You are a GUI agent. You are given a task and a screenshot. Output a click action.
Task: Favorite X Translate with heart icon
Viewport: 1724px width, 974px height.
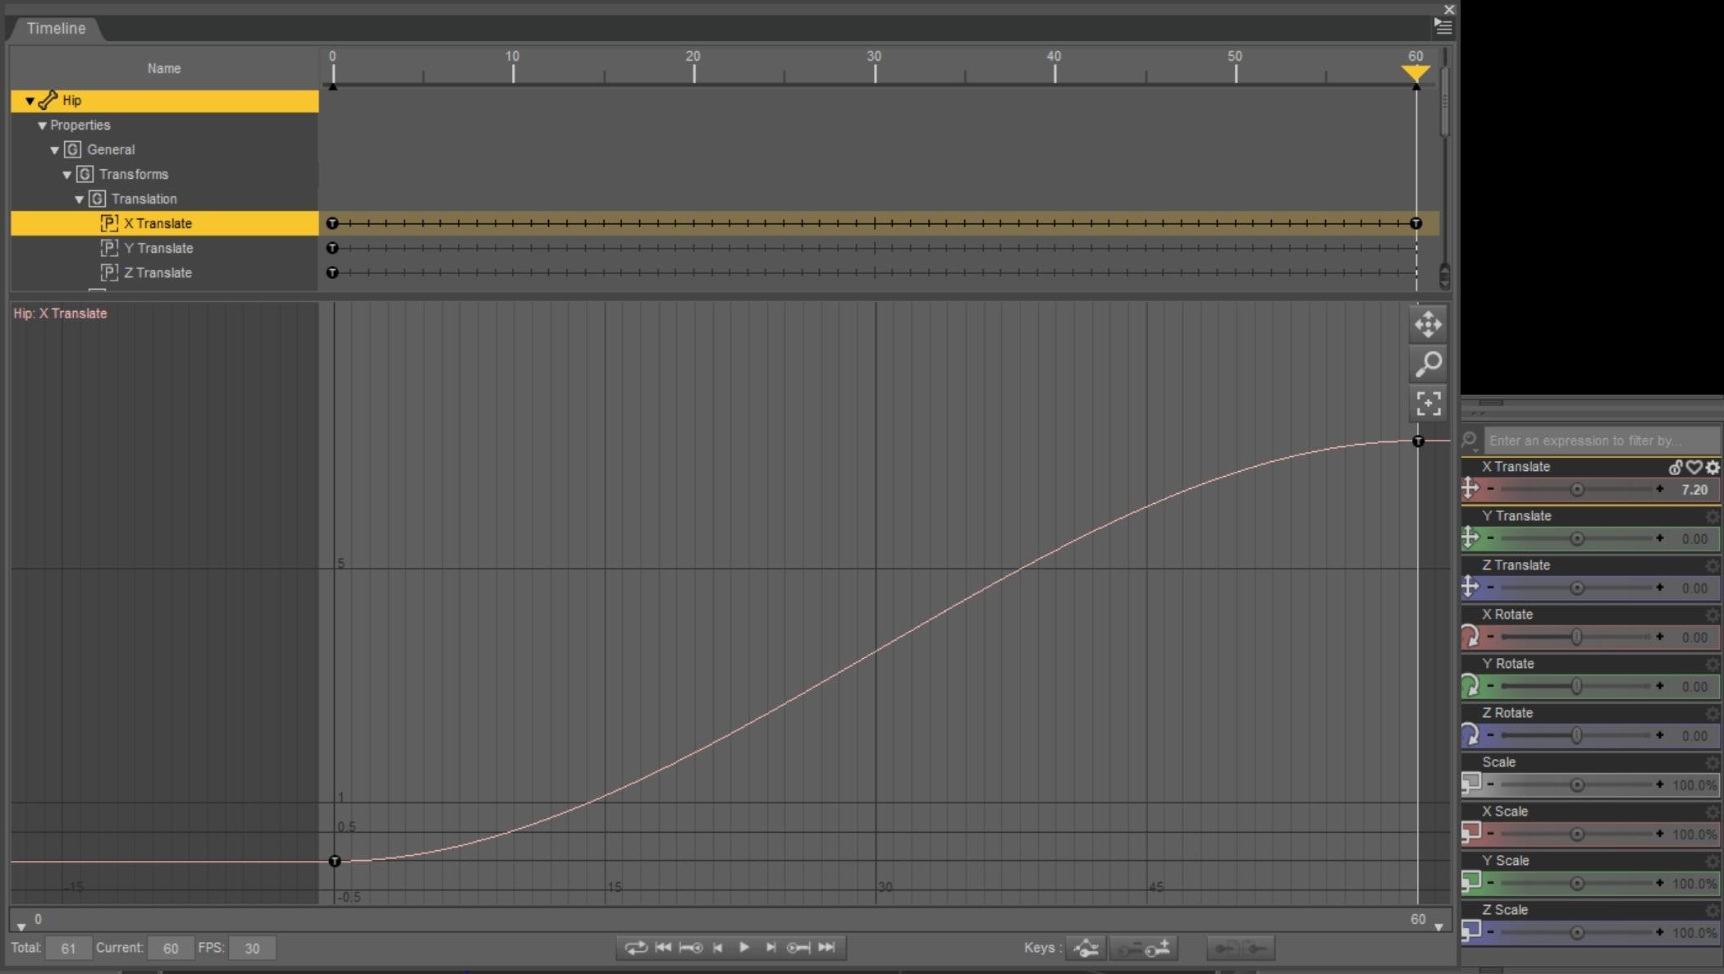coord(1694,467)
